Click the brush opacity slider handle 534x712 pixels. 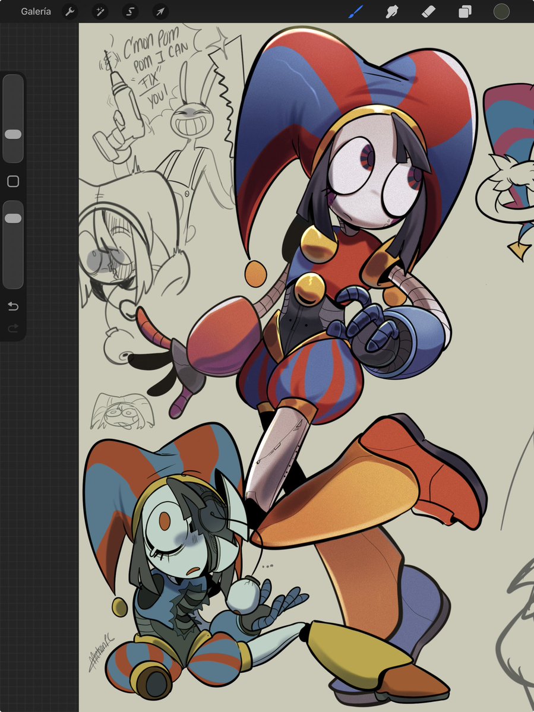point(13,219)
